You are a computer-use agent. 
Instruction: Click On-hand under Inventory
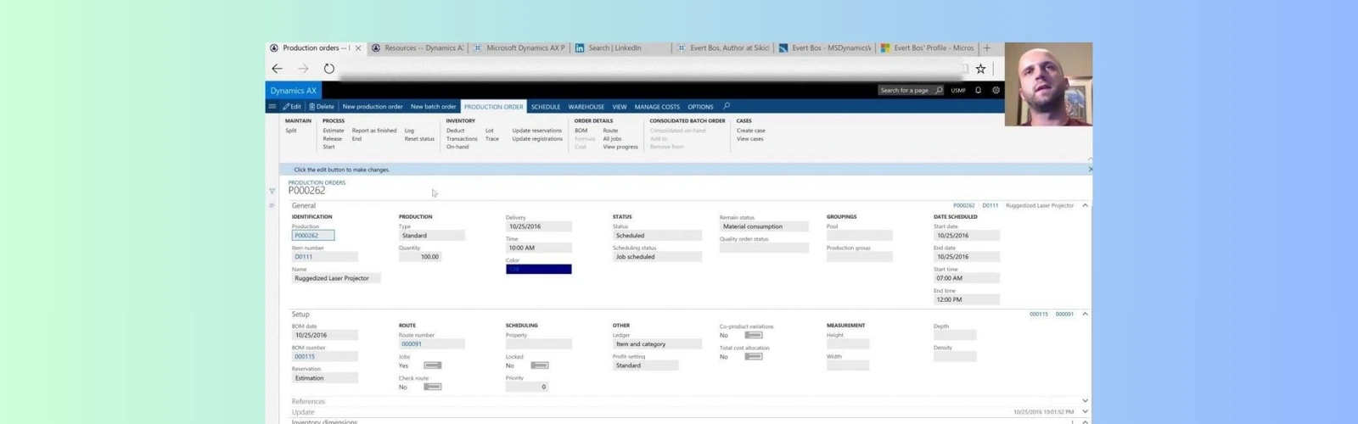coord(457,147)
